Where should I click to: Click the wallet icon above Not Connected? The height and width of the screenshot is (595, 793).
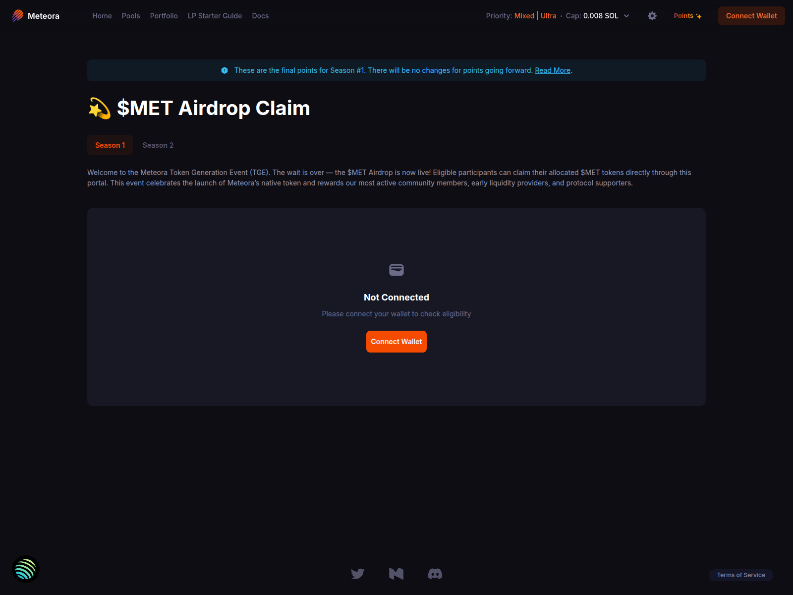tap(396, 270)
